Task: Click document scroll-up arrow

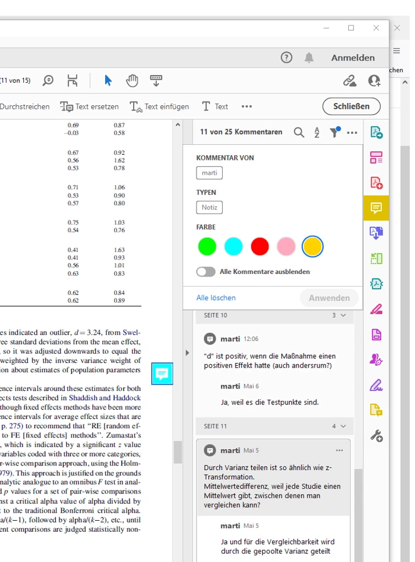Action: click(x=178, y=125)
